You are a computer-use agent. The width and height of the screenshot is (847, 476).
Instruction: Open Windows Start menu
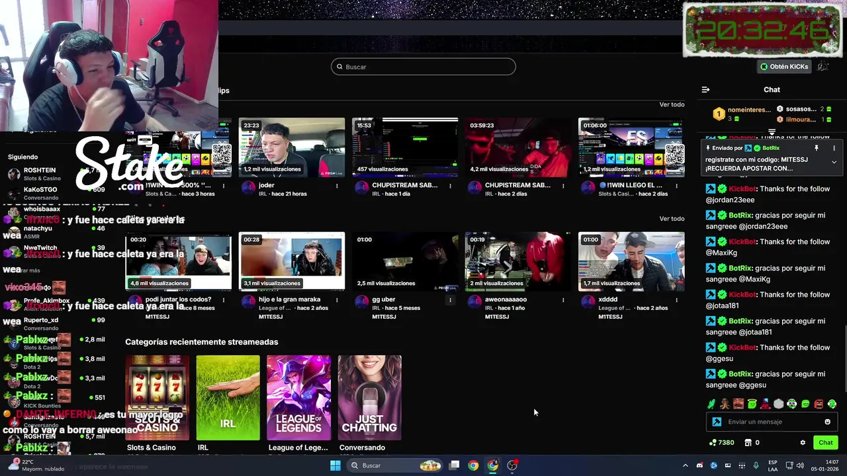click(335, 465)
